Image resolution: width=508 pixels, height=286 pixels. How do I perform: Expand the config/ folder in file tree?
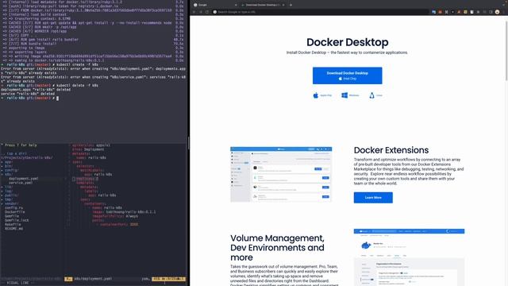11,170
